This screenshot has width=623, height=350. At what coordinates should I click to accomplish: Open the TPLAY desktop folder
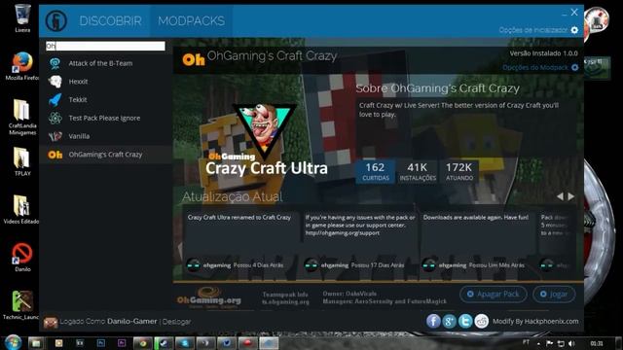point(22,162)
